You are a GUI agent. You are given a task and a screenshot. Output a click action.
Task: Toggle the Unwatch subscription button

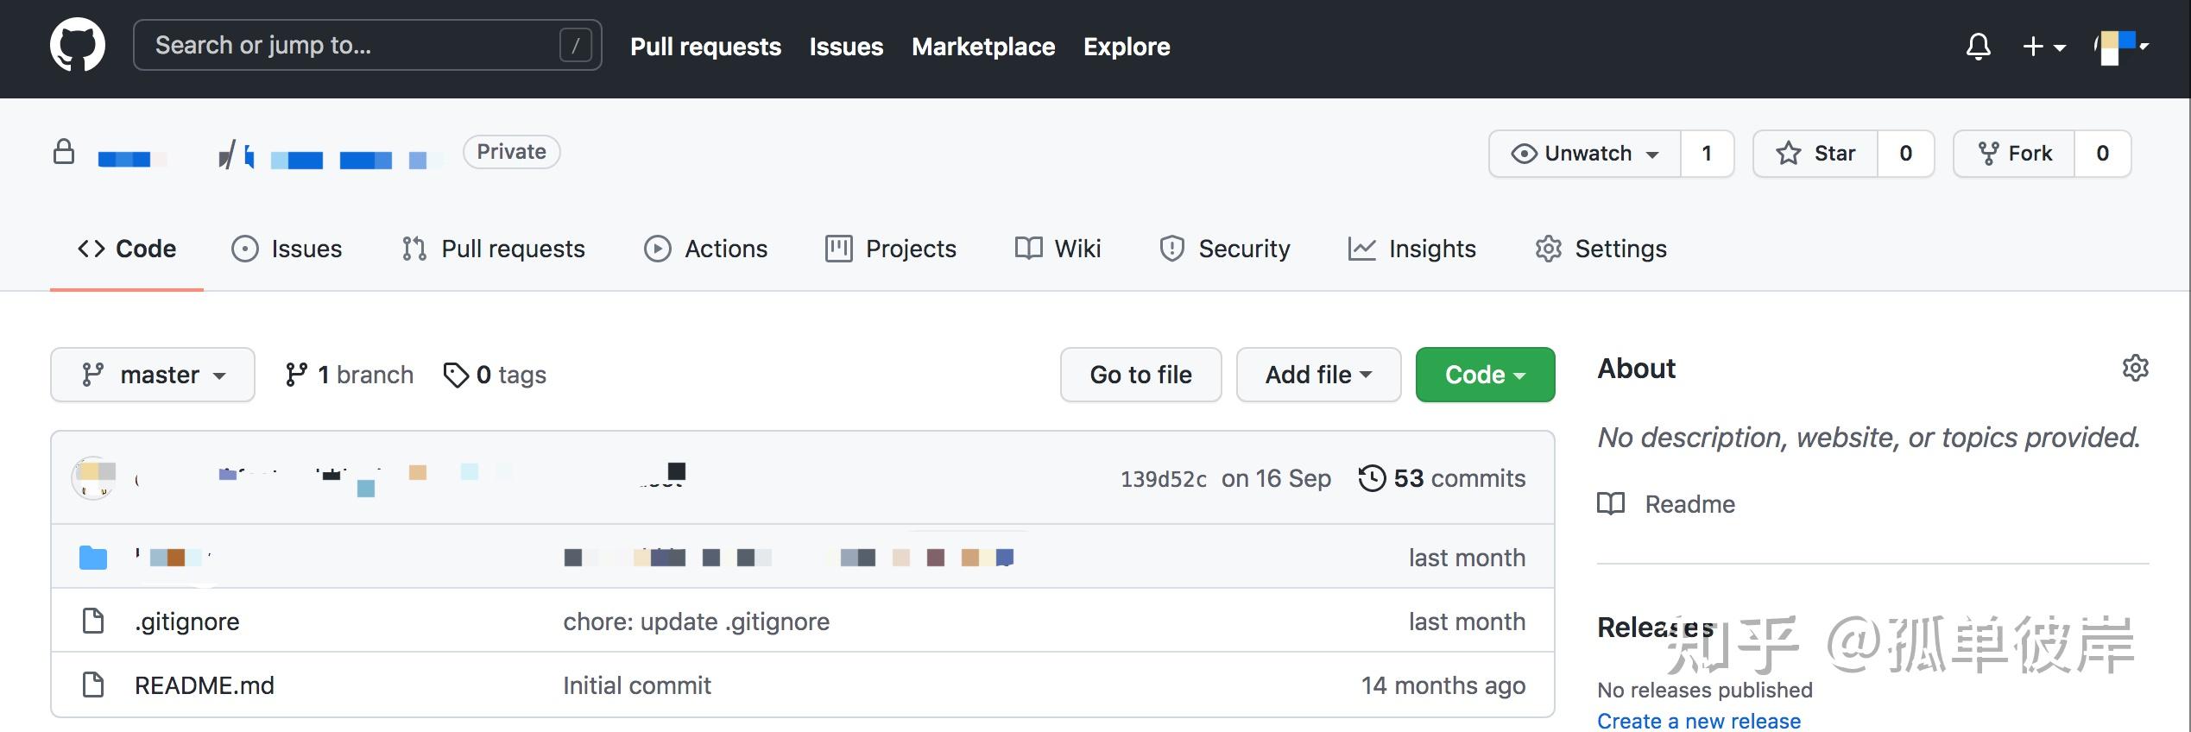click(1585, 154)
